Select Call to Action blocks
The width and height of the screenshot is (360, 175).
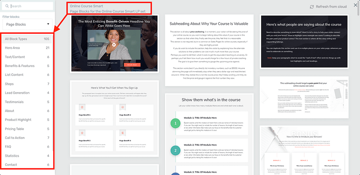[27, 138]
